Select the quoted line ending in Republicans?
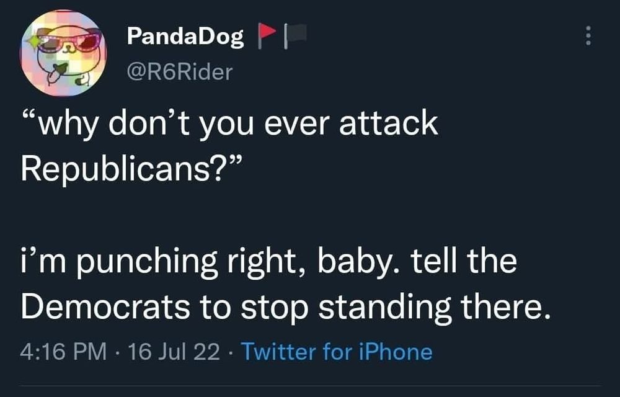 229,146
